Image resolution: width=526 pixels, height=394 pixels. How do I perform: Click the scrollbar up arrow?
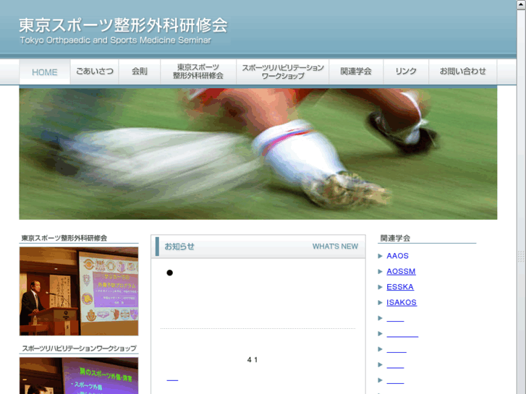click(521, 4)
